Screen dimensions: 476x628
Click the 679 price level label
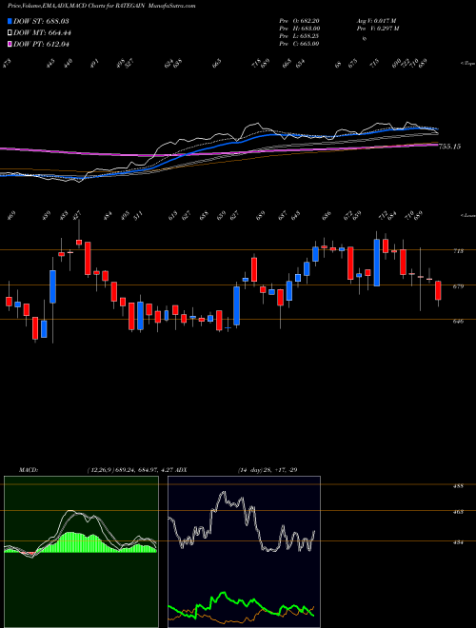click(x=459, y=286)
